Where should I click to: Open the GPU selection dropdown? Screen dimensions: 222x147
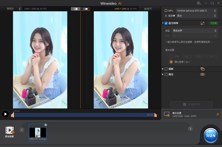196,11
